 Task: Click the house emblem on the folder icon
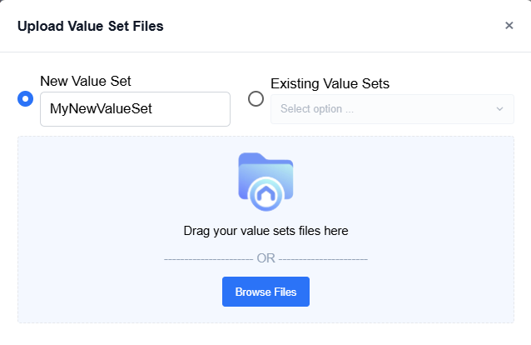(265, 194)
